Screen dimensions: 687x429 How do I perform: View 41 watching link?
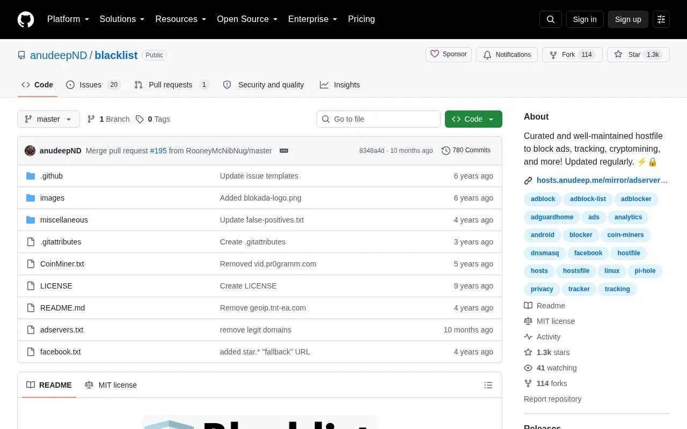(x=551, y=368)
